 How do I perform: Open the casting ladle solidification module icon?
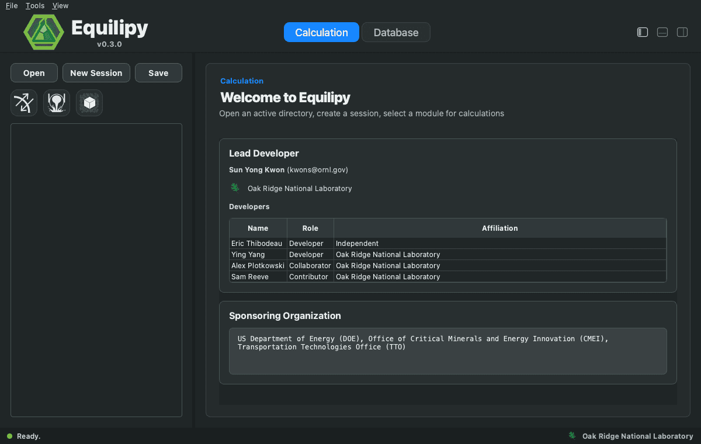click(57, 103)
